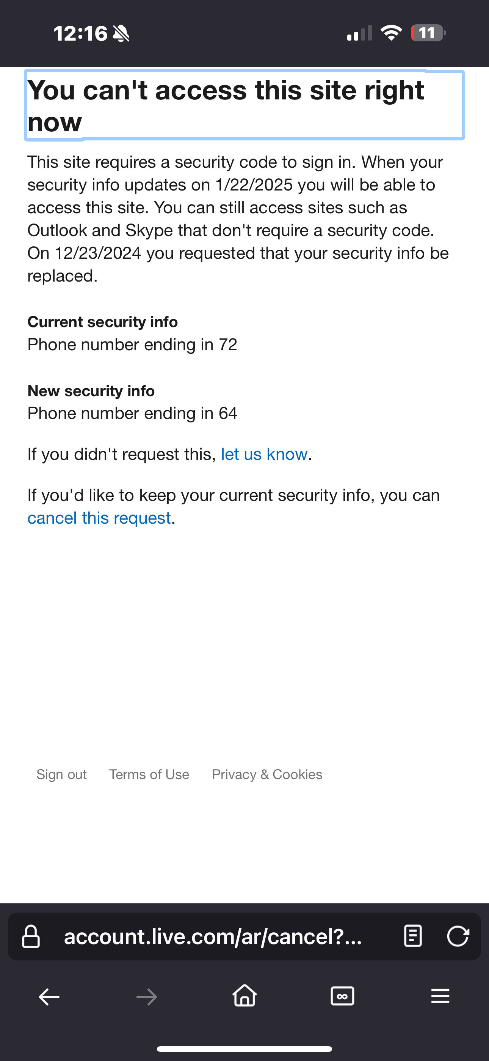Return to the browser home screen
This screenshot has height=1061, width=489.
tap(244, 996)
